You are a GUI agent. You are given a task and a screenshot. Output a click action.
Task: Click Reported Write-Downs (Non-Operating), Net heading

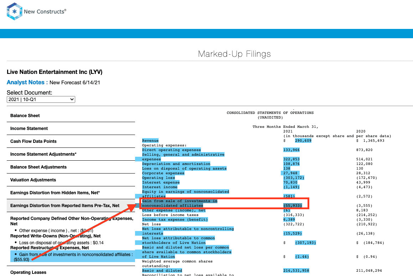point(55,236)
